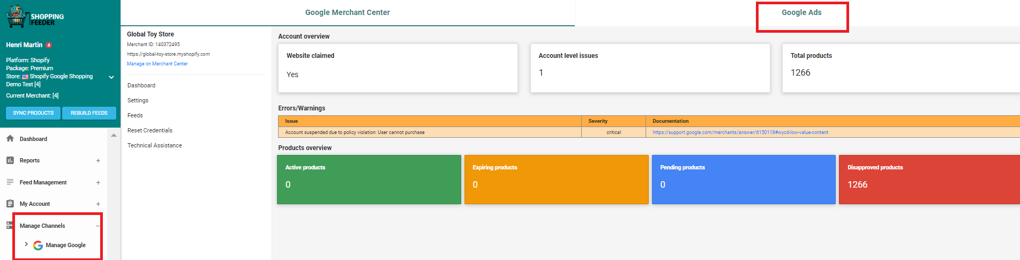
Task: Expand Feed Management plus sign
Action: pyautogui.click(x=98, y=183)
